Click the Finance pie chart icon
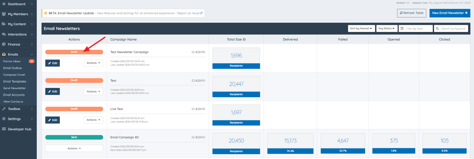The image size is (474, 159). (4, 44)
